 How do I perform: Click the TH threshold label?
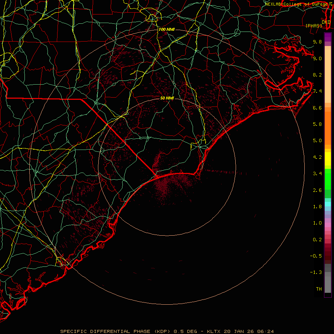pos(319,289)
